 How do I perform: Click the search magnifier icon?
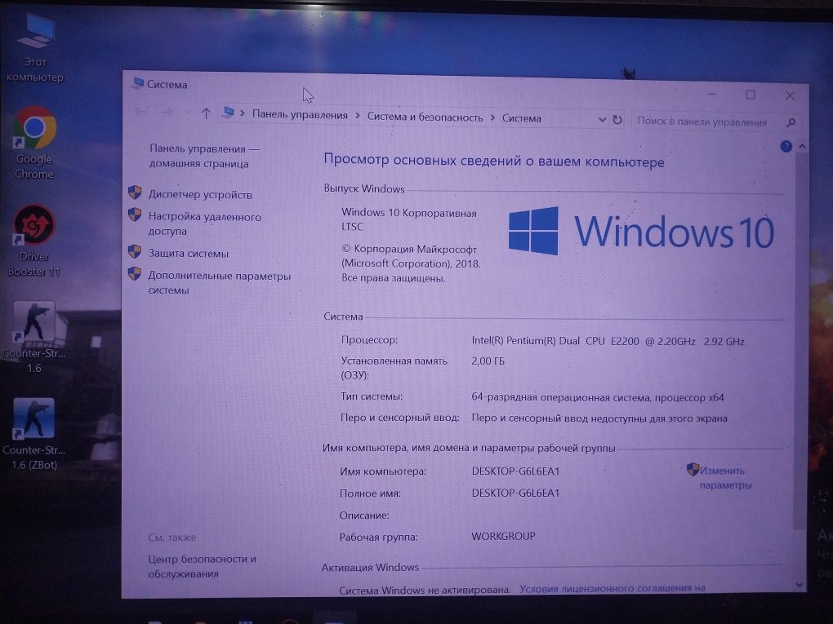791,122
